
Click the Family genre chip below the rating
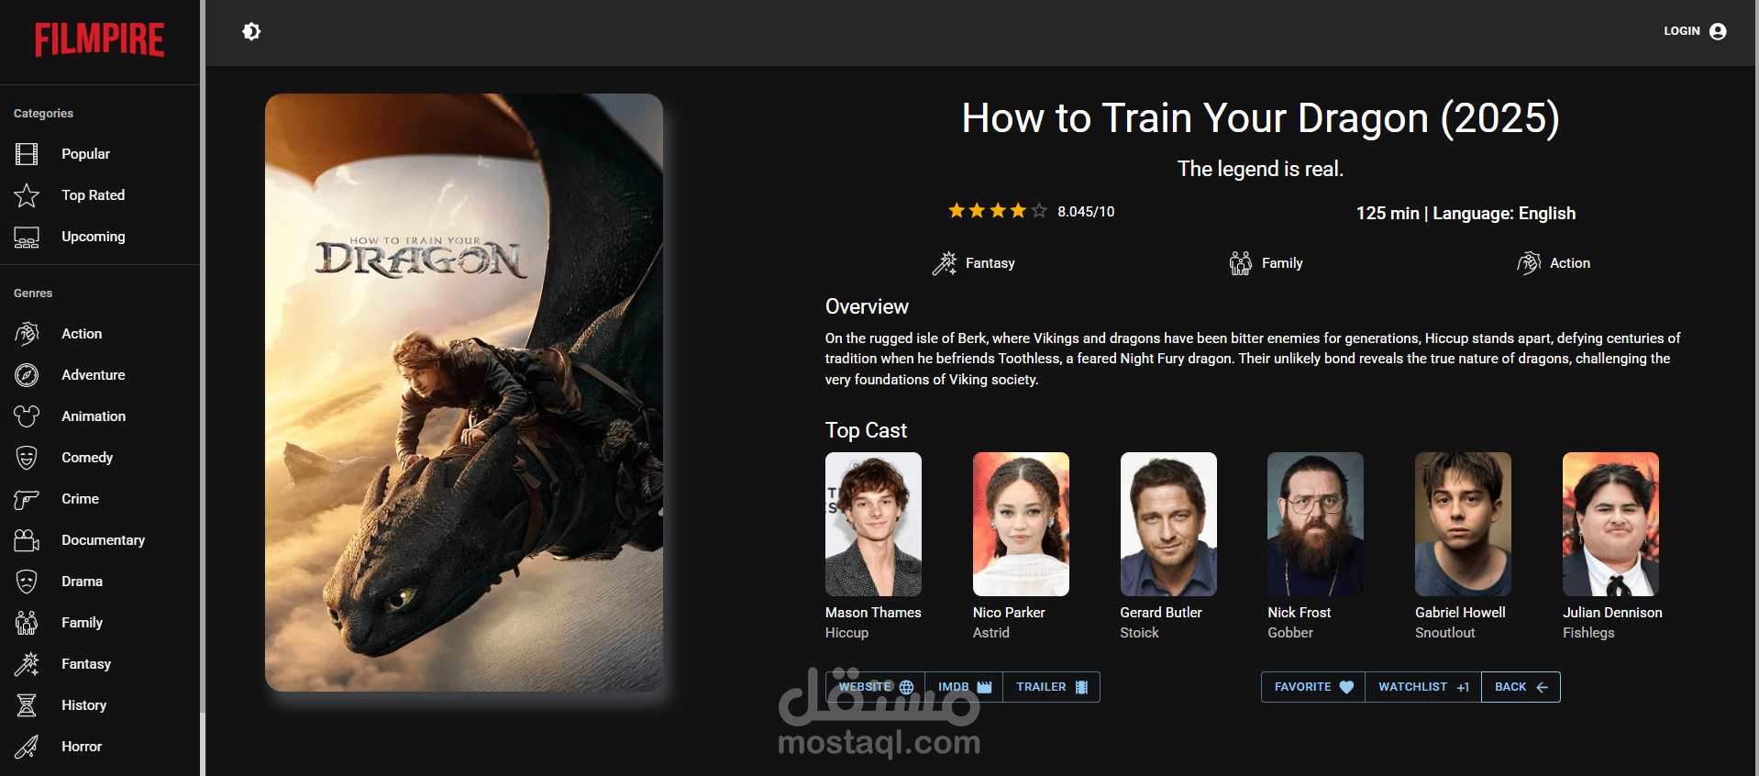[1266, 263]
